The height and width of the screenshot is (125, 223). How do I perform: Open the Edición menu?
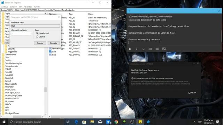pyautogui.click(x=14, y=7)
